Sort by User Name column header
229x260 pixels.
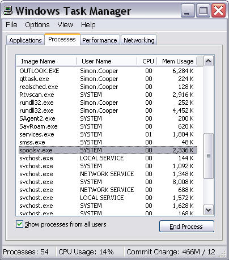pyautogui.click(x=107, y=61)
